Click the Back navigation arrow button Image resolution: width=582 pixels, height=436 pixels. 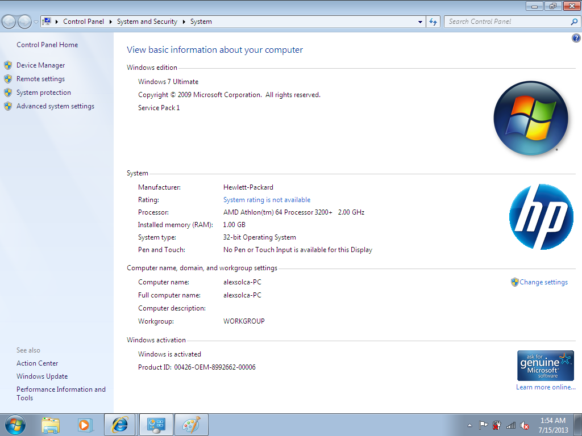pyautogui.click(x=9, y=22)
